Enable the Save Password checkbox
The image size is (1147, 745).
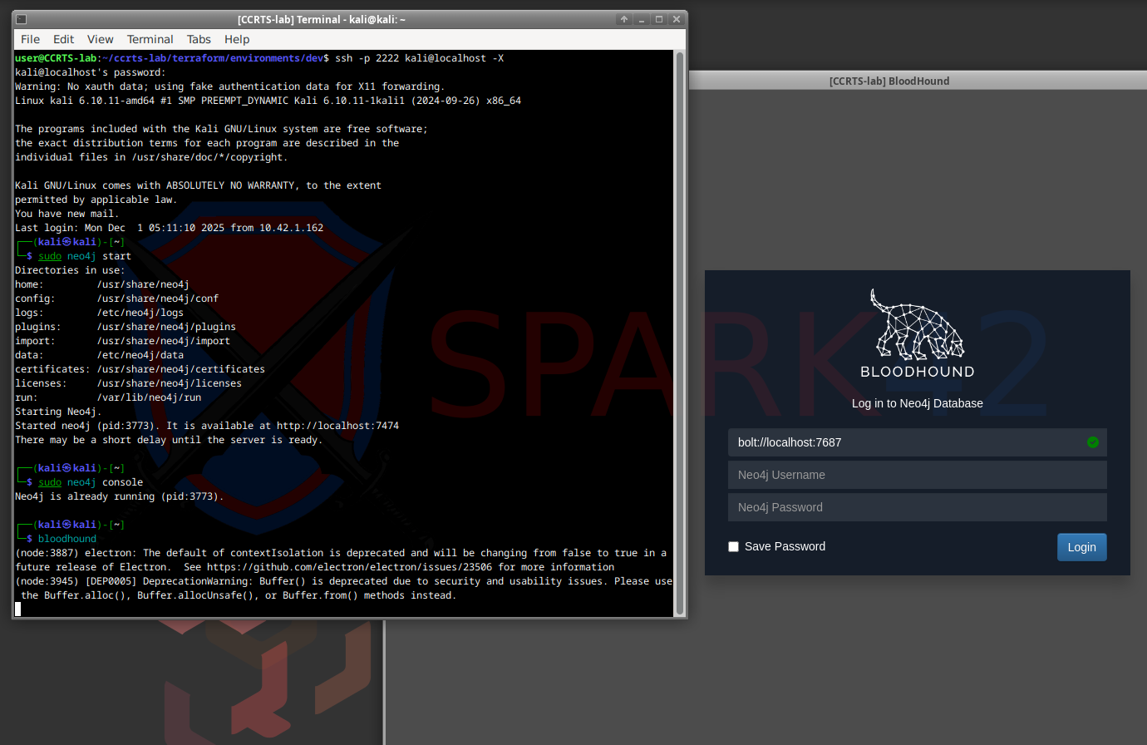(x=733, y=546)
